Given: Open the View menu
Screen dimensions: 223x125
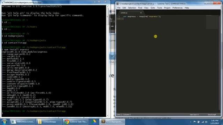Looking at the screenshot, I should (x=146, y=8).
